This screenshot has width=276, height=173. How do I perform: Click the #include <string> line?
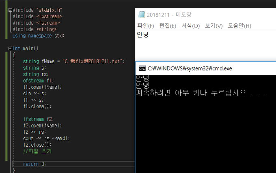pos(35,29)
